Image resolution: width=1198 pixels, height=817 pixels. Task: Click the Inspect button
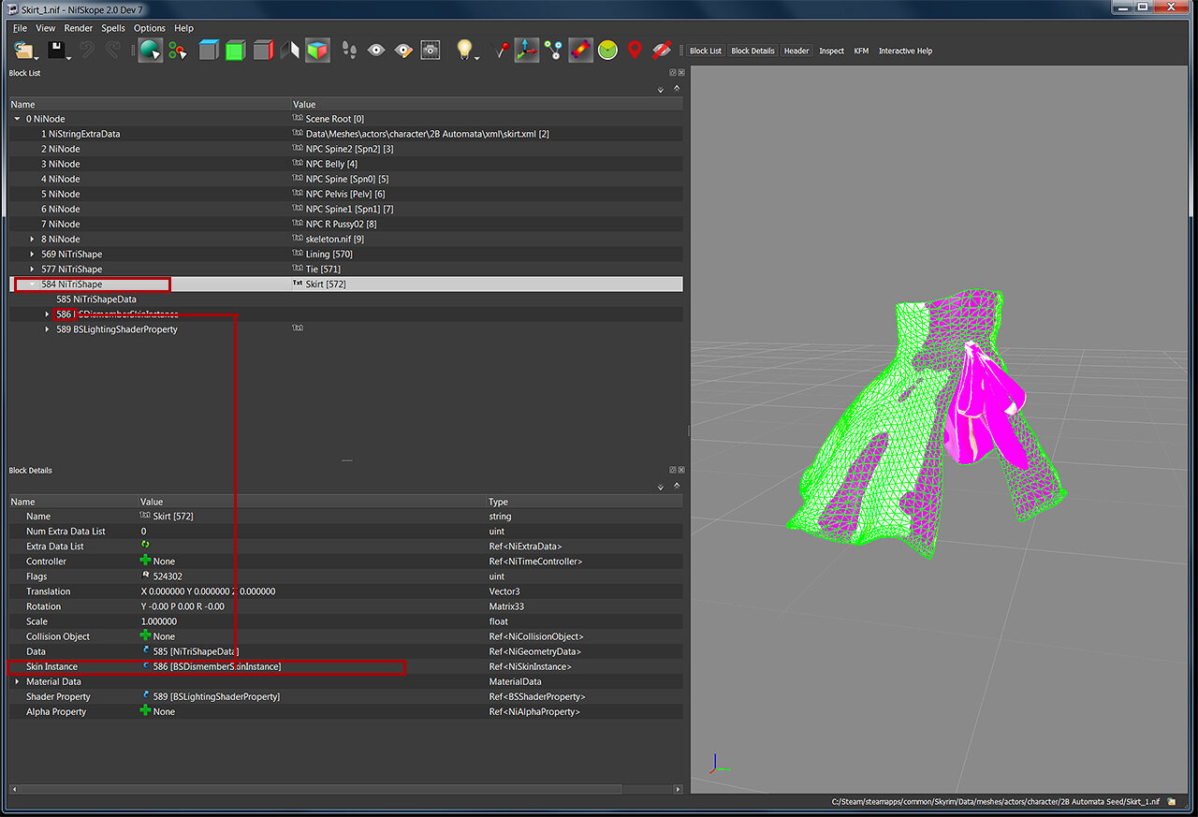click(831, 51)
